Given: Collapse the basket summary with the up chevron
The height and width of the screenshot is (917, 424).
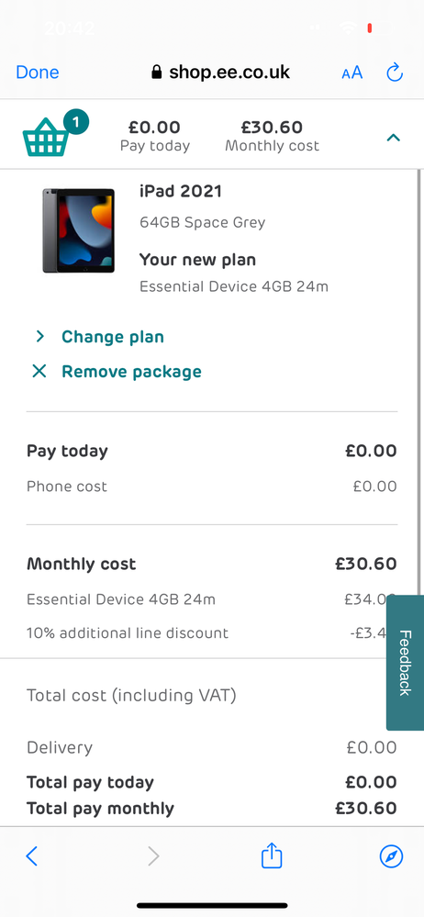Looking at the screenshot, I should coord(394,138).
